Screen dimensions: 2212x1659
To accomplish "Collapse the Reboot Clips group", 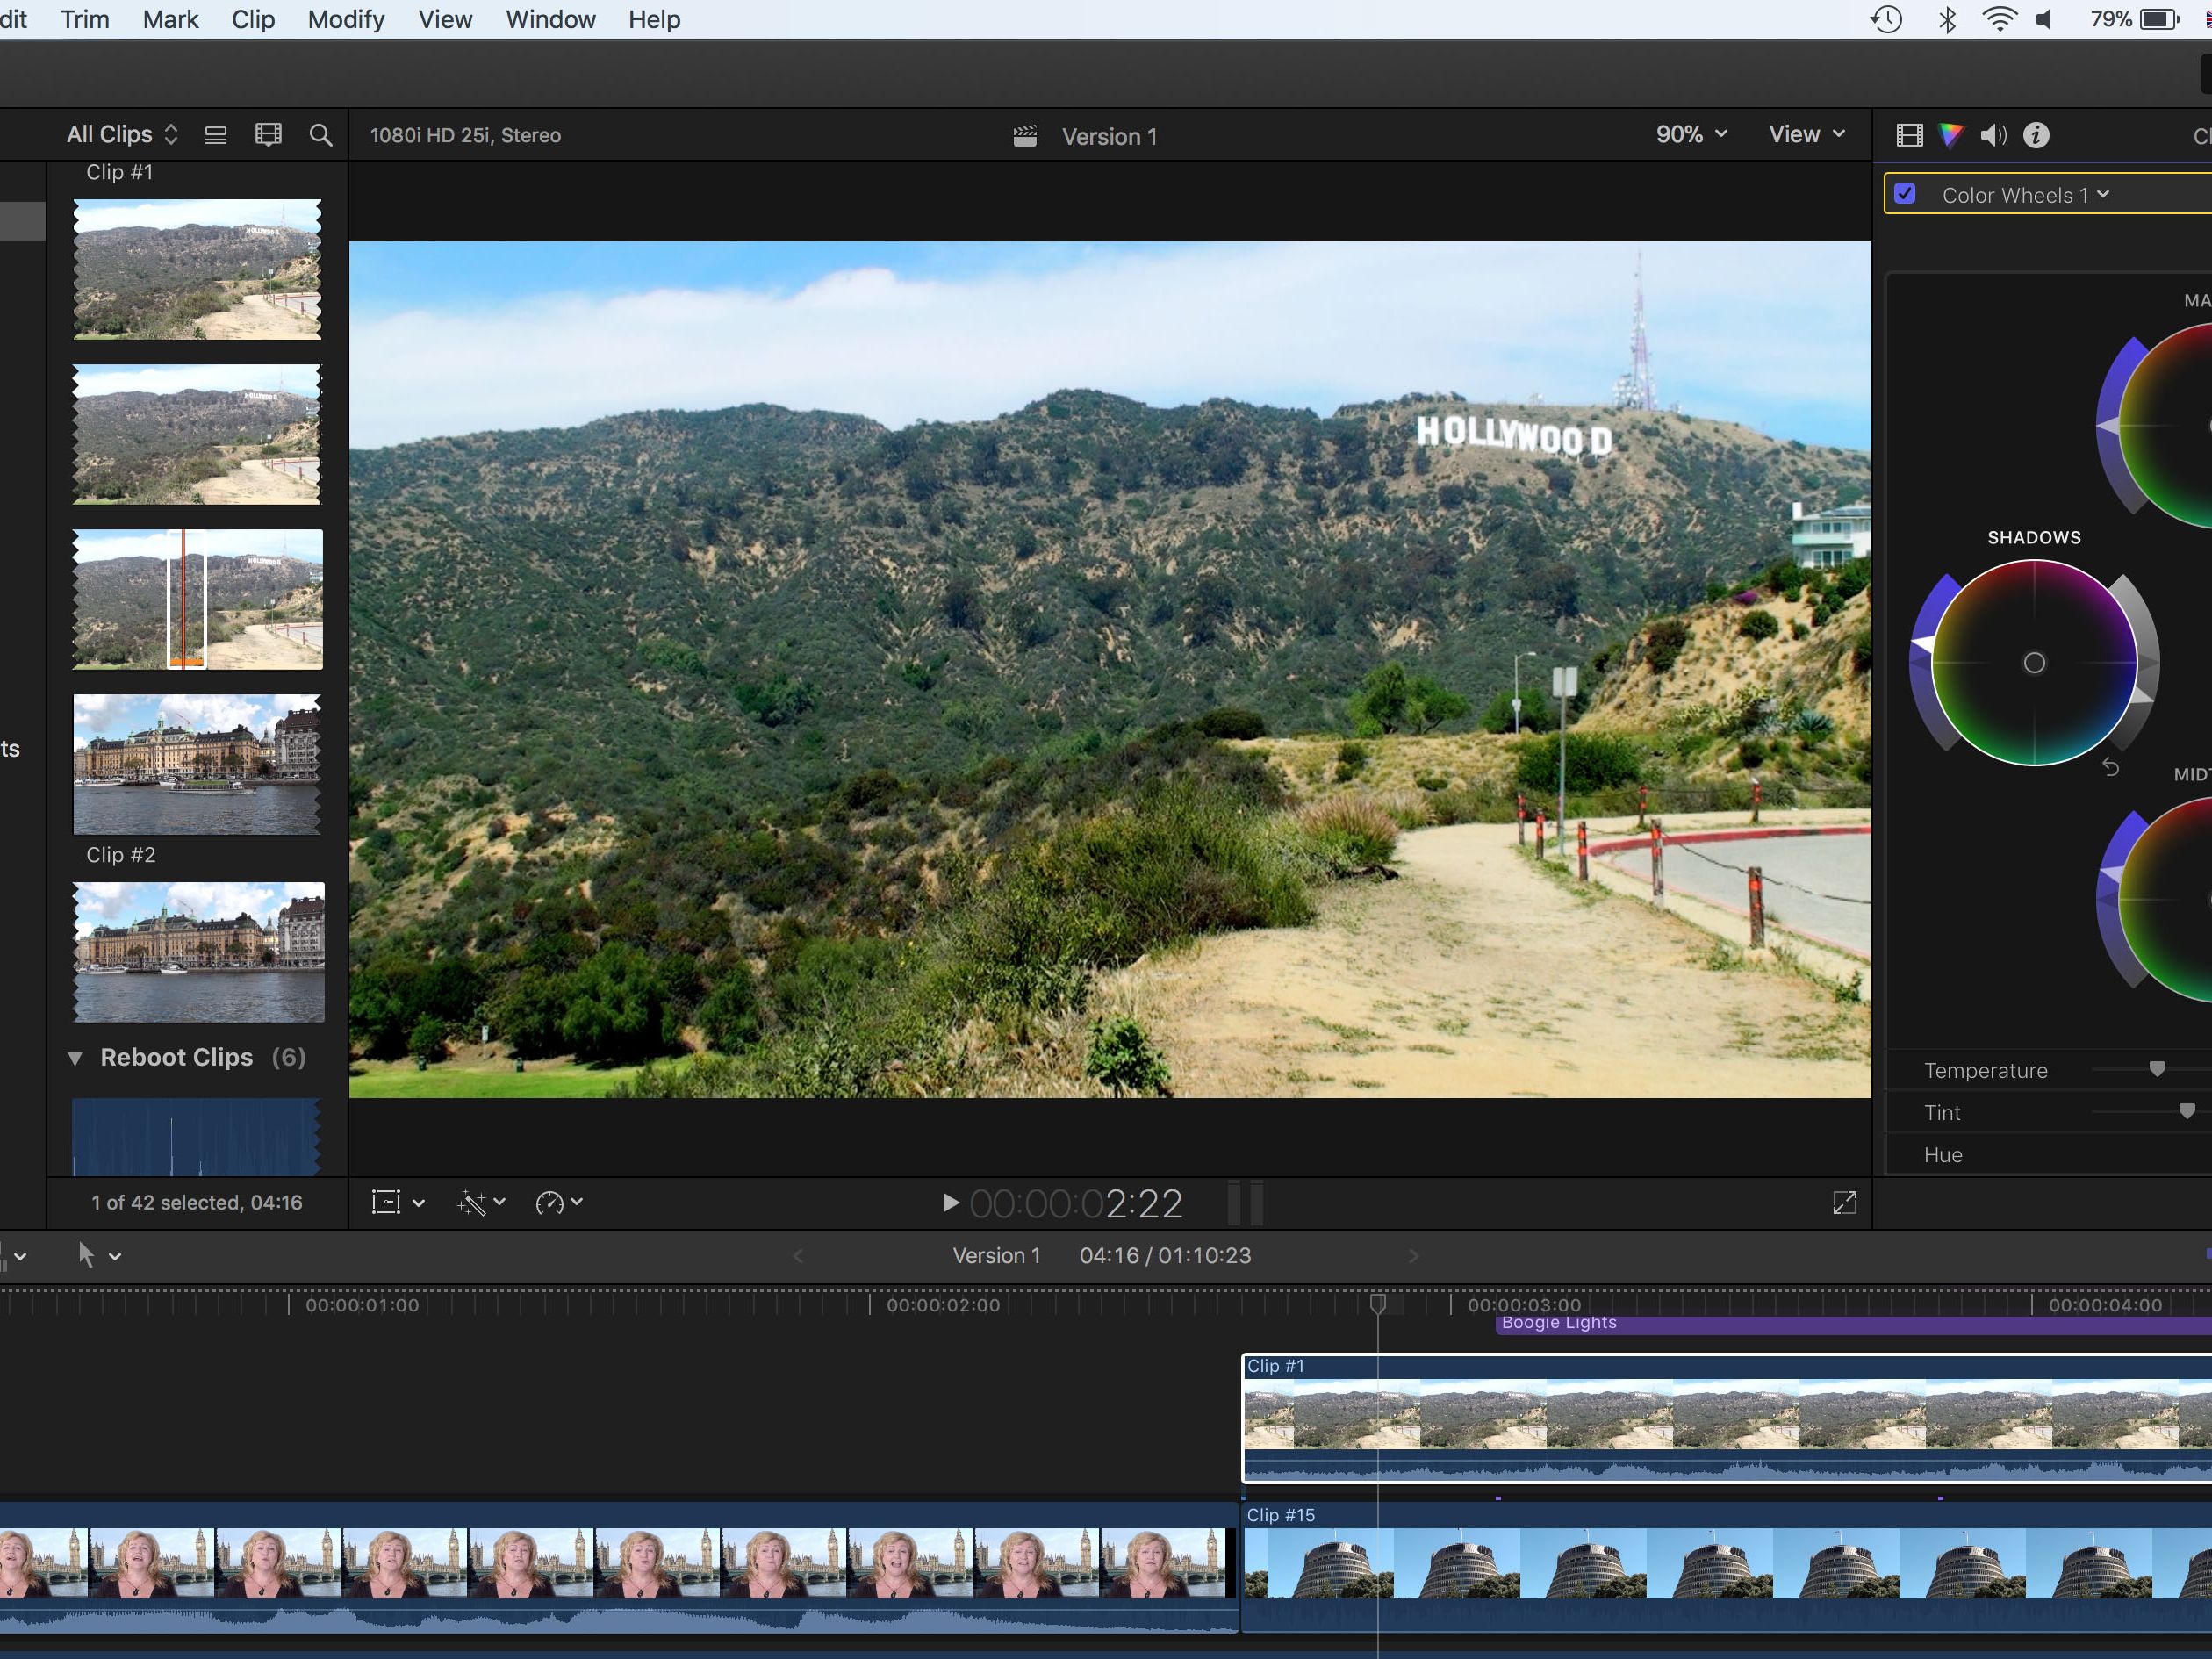I will point(75,1058).
